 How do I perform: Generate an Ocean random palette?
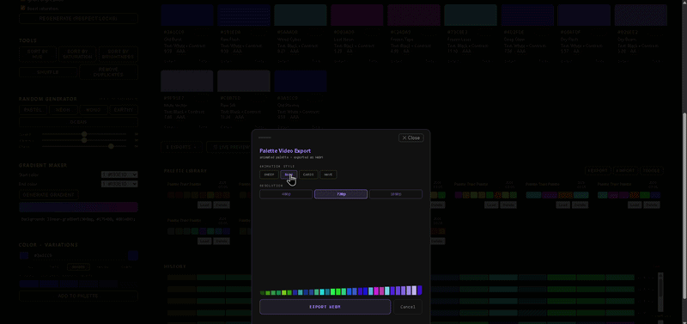[x=78, y=122]
